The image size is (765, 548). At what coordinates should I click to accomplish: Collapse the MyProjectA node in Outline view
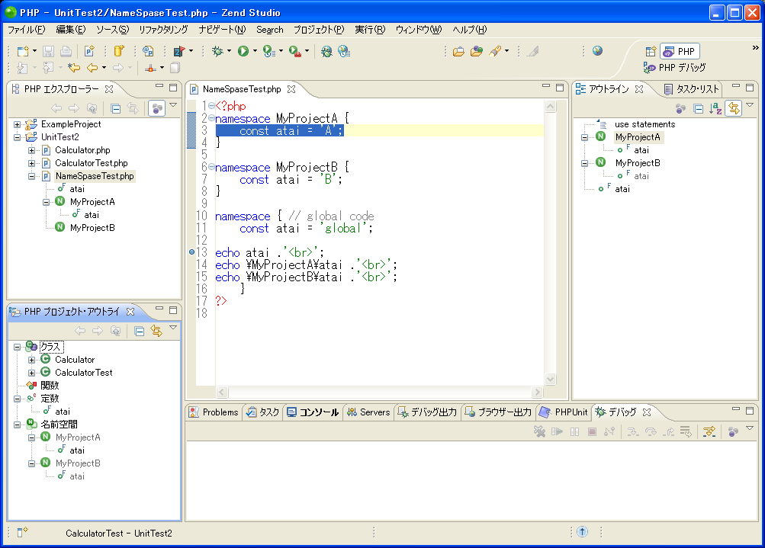coord(585,137)
